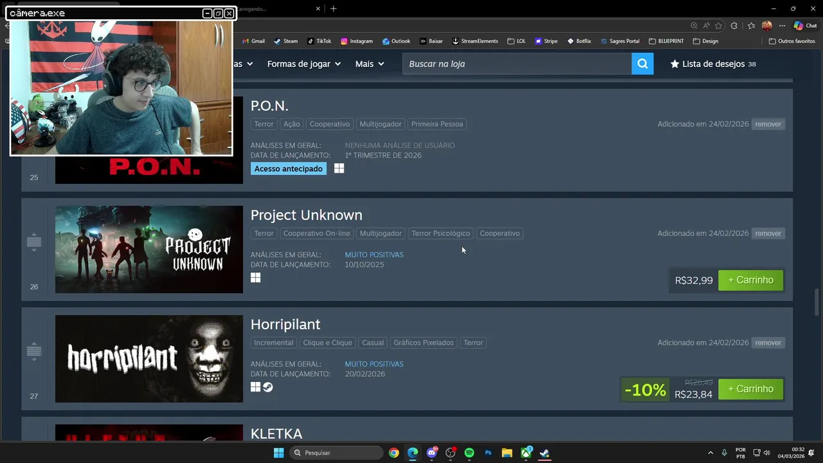Open the Baixar bookmark
The height and width of the screenshot is (463, 823).
[x=431, y=41]
